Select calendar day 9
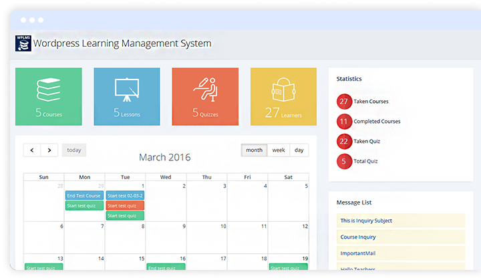 [184, 227]
